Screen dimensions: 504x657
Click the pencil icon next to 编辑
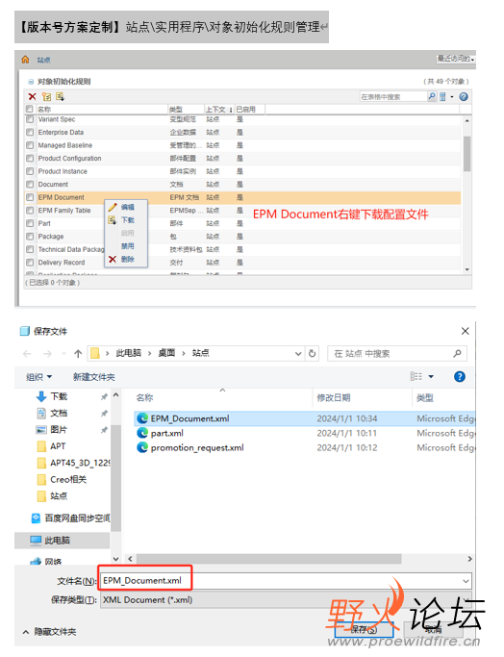click(x=113, y=207)
